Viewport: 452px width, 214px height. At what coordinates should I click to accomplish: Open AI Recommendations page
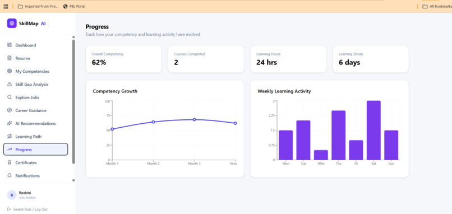[x=35, y=123]
